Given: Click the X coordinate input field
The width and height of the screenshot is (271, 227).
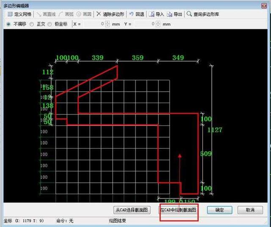Looking at the screenshot, I should coord(94,24).
